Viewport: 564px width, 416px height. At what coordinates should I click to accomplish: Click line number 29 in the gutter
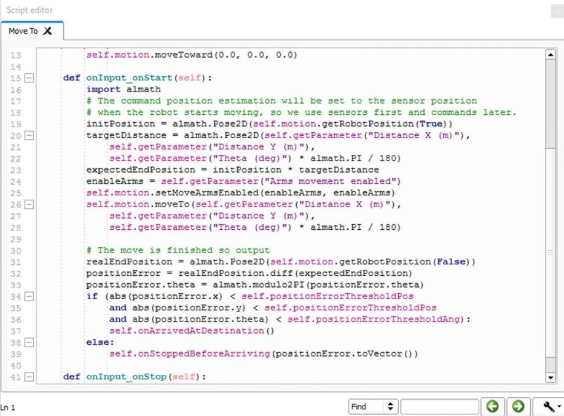(x=16, y=239)
